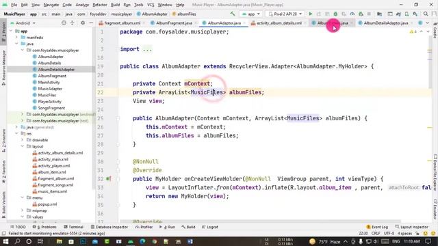
Task: Open the Event Log
Action: pos(377,227)
